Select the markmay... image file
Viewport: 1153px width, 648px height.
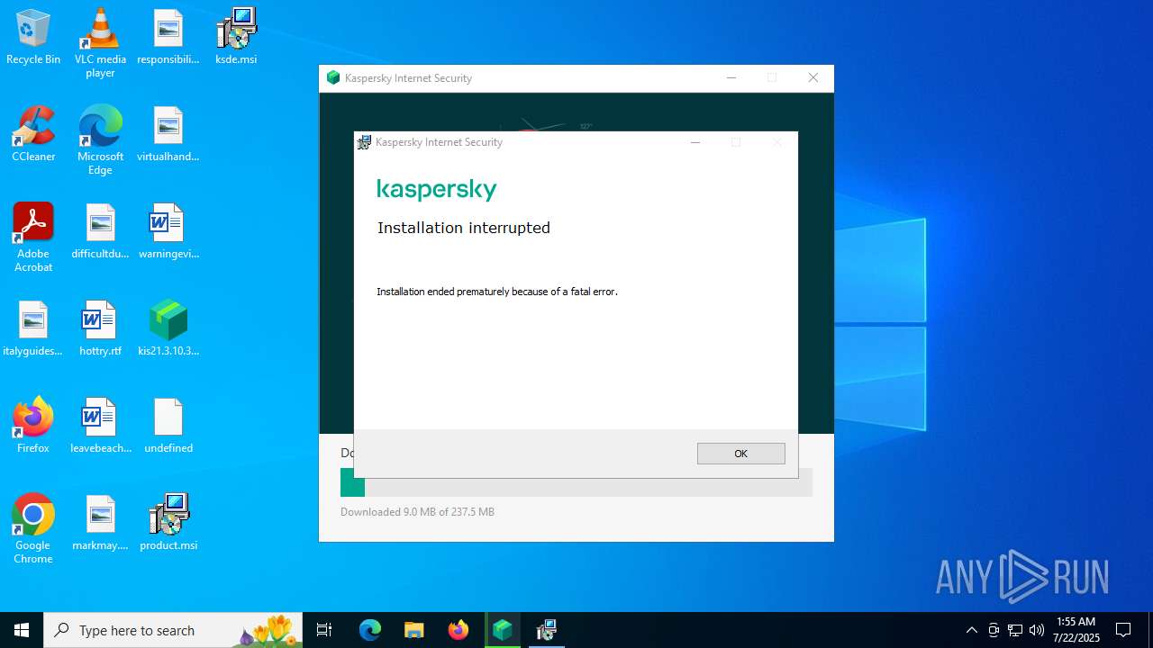point(100,524)
